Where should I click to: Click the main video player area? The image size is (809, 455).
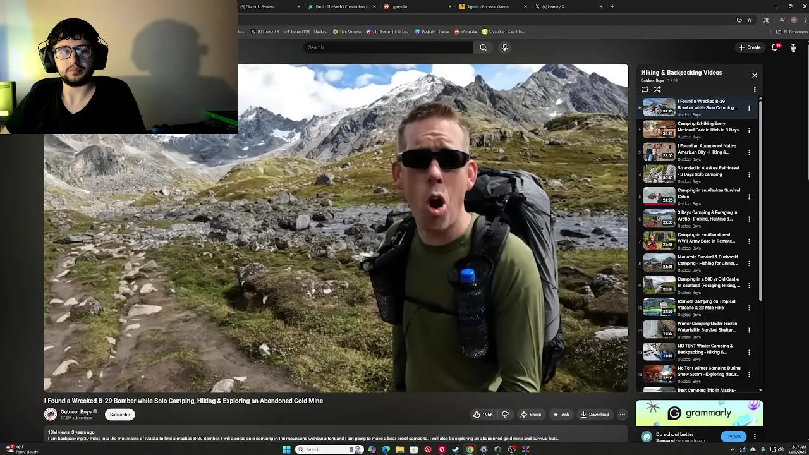(x=336, y=228)
